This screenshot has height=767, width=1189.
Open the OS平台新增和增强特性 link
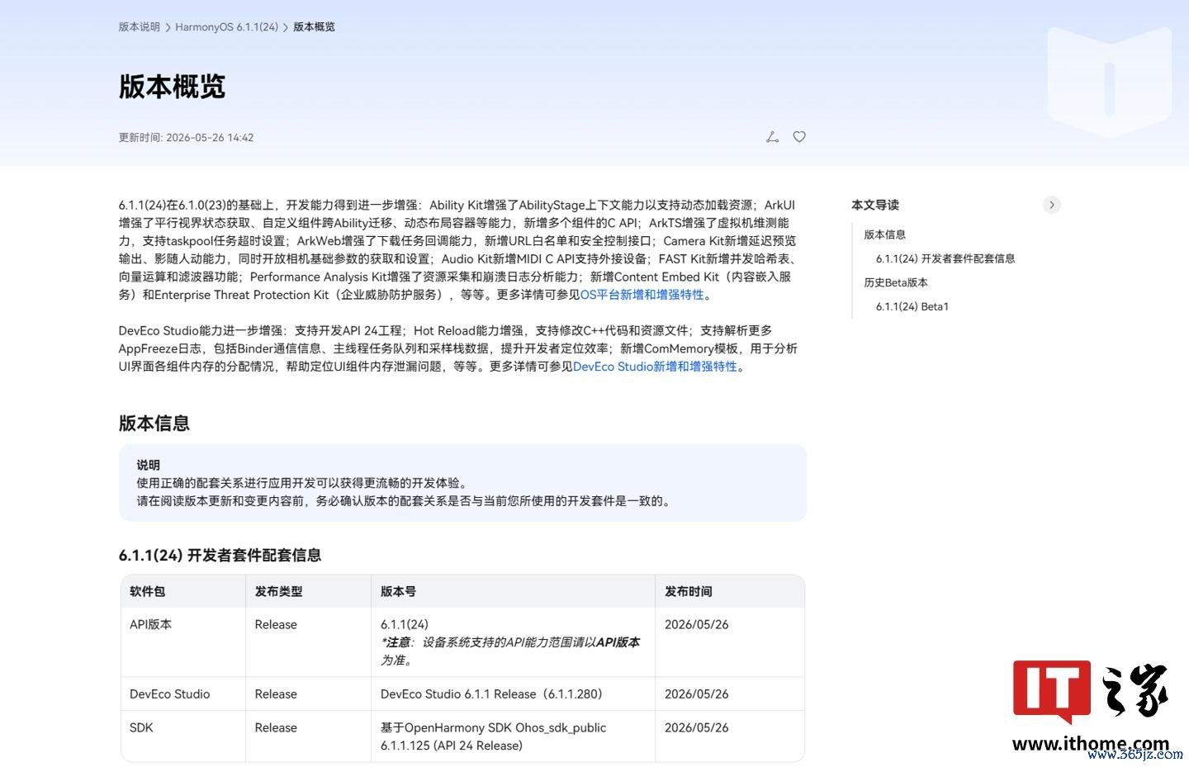pos(642,295)
